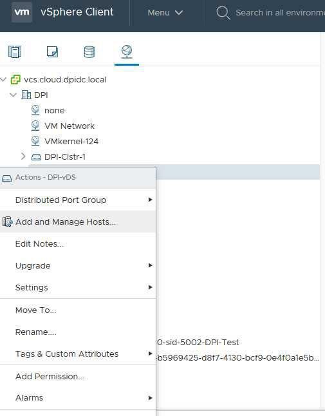
Task: Click the Add and Manage Hosts icon
Action: [x=8, y=222]
